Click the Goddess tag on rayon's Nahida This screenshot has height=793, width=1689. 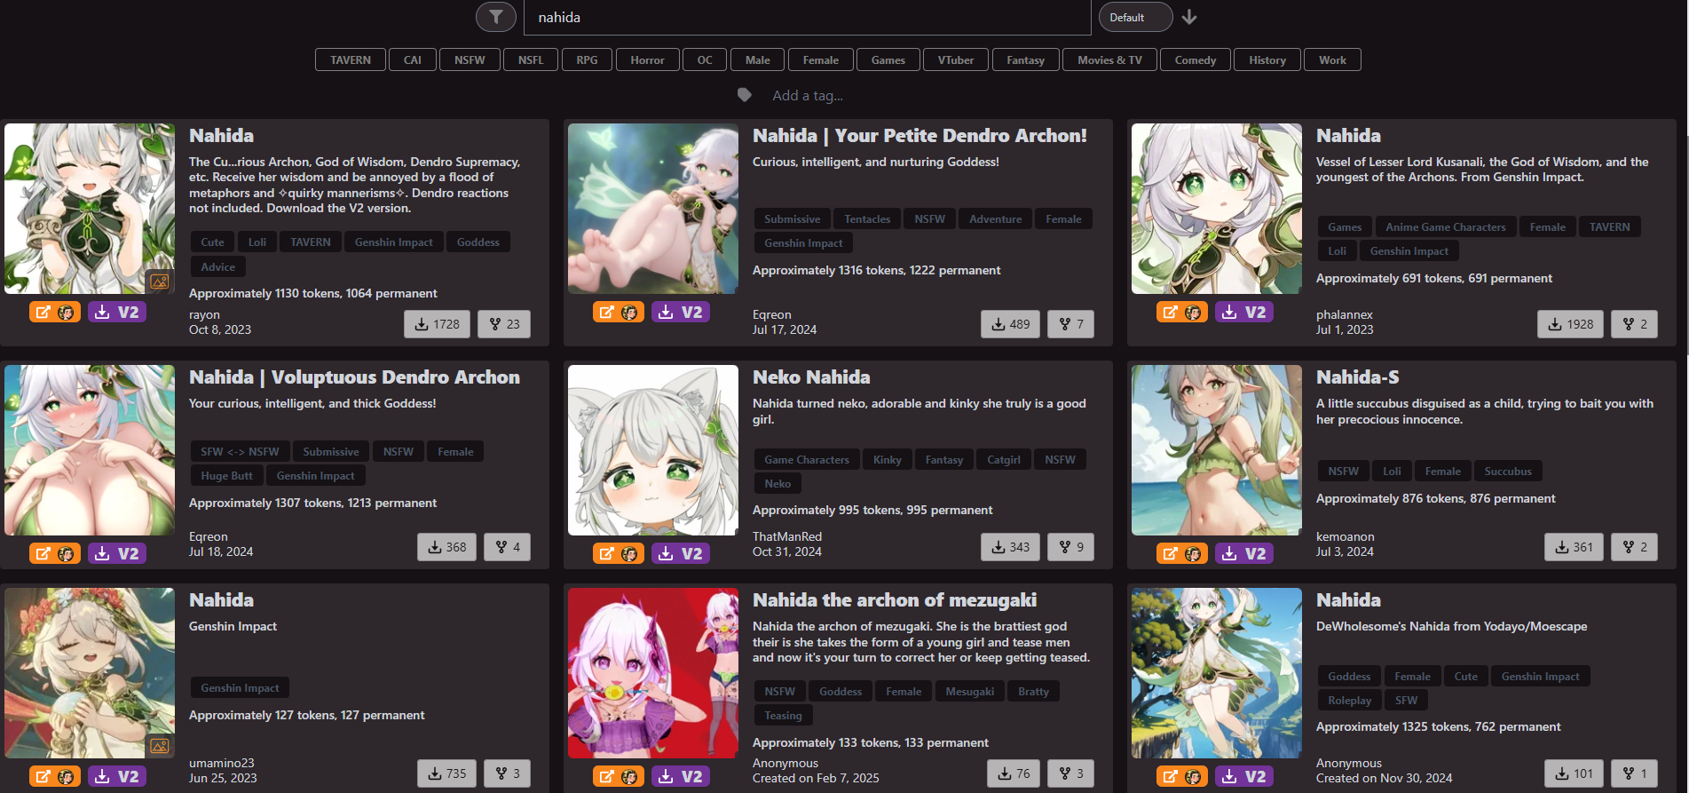click(x=478, y=242)
